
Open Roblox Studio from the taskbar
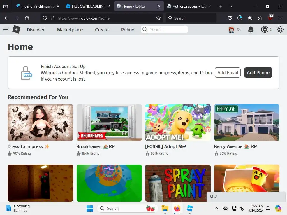click(190, 208)
